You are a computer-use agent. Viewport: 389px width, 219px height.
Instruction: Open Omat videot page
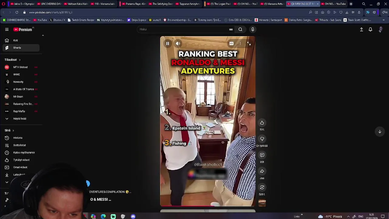click(x=21, y=167)
